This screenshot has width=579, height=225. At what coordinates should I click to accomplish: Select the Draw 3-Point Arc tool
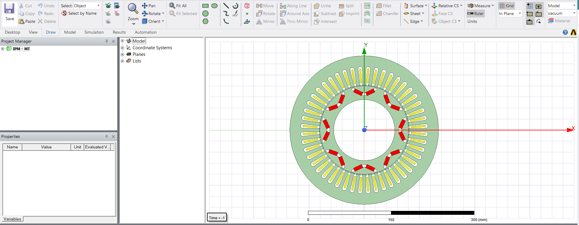coord(226,21)
